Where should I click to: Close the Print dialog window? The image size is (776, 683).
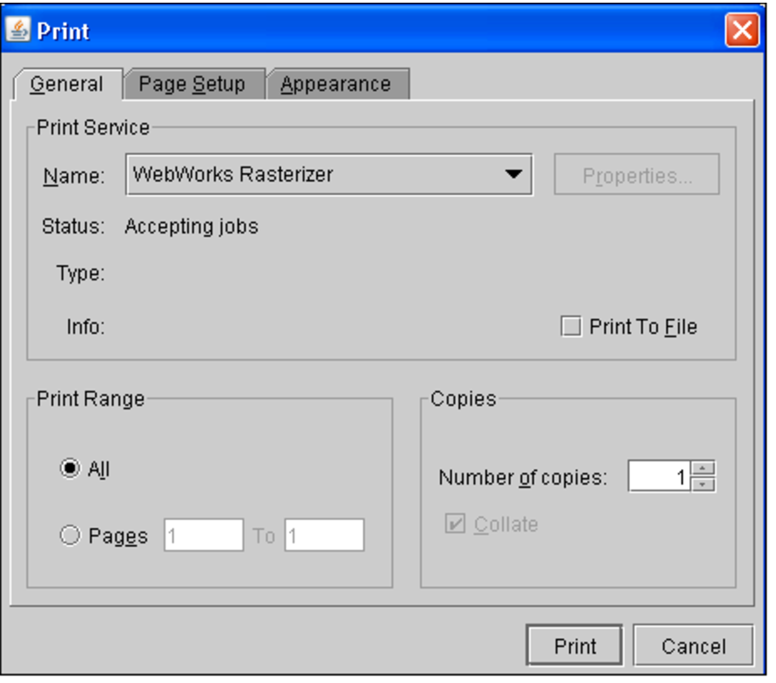[741, 31]
